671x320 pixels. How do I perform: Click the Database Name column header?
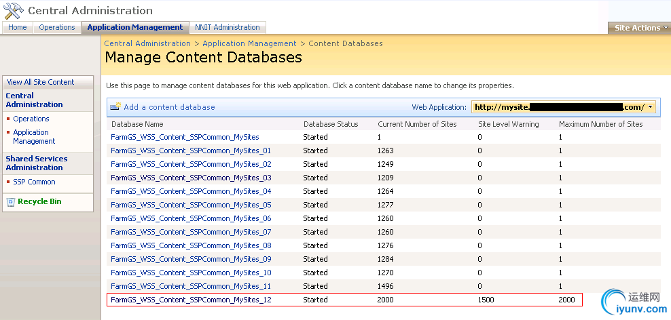click(x=137, y=124)
